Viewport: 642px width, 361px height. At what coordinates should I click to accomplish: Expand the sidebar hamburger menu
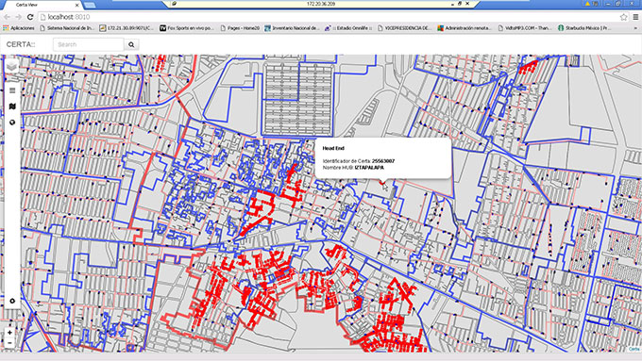pos(12,90)
